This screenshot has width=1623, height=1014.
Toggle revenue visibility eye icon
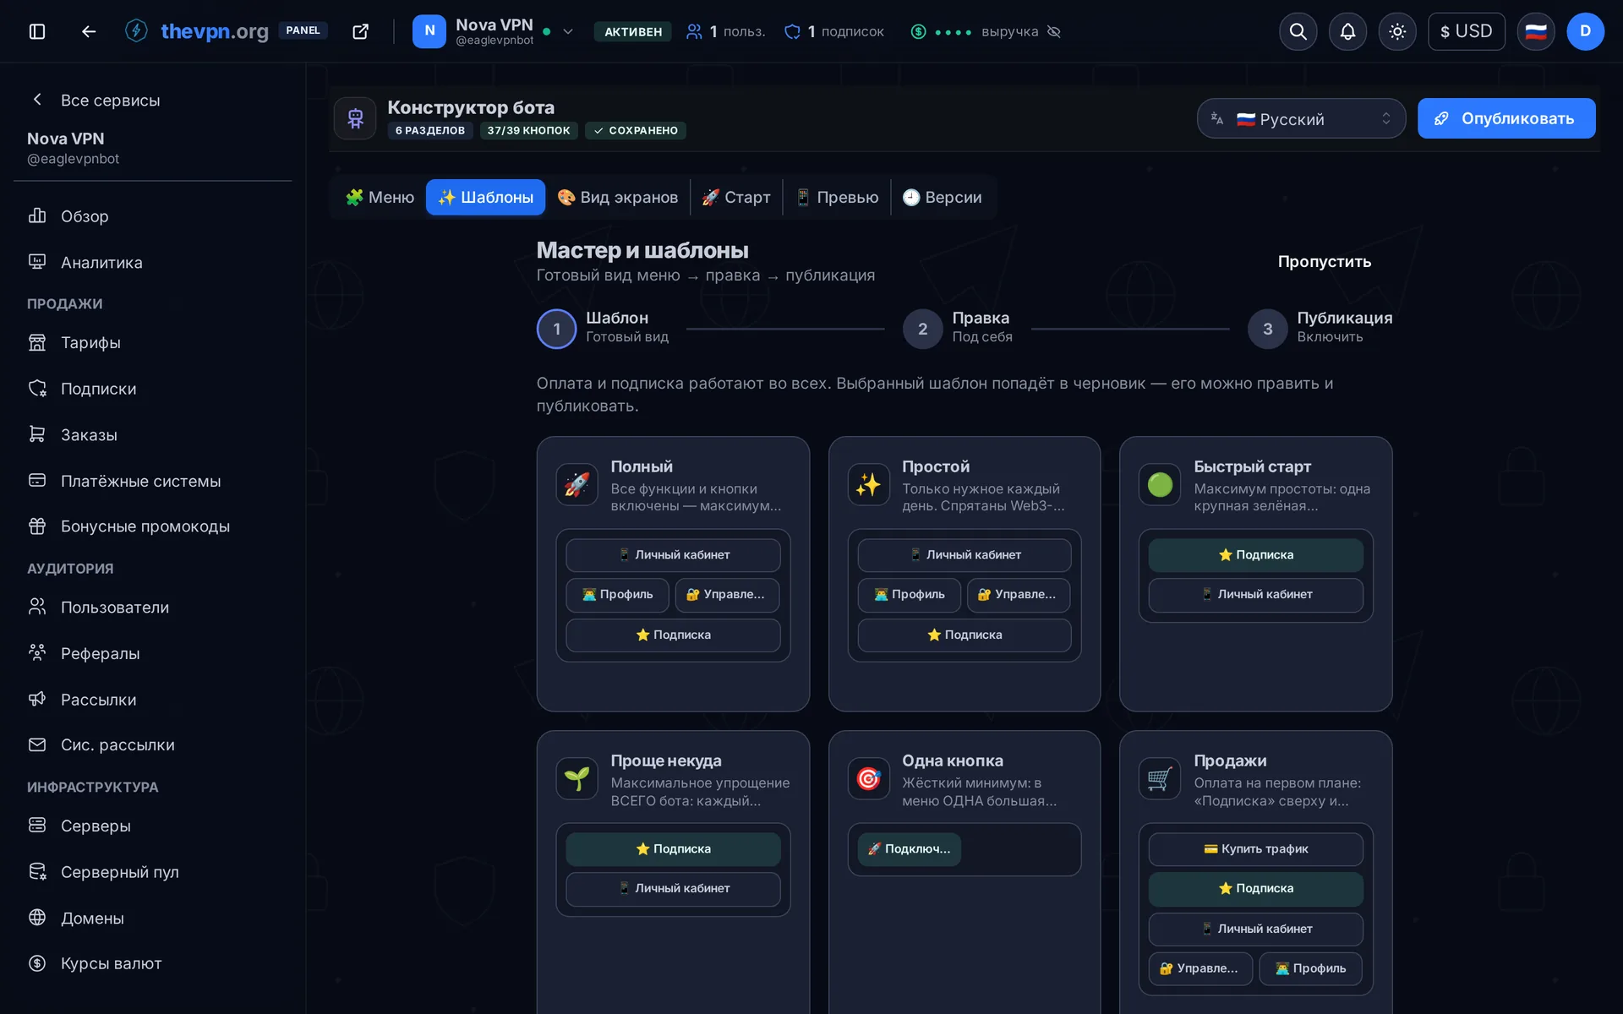coord(1054,31)
